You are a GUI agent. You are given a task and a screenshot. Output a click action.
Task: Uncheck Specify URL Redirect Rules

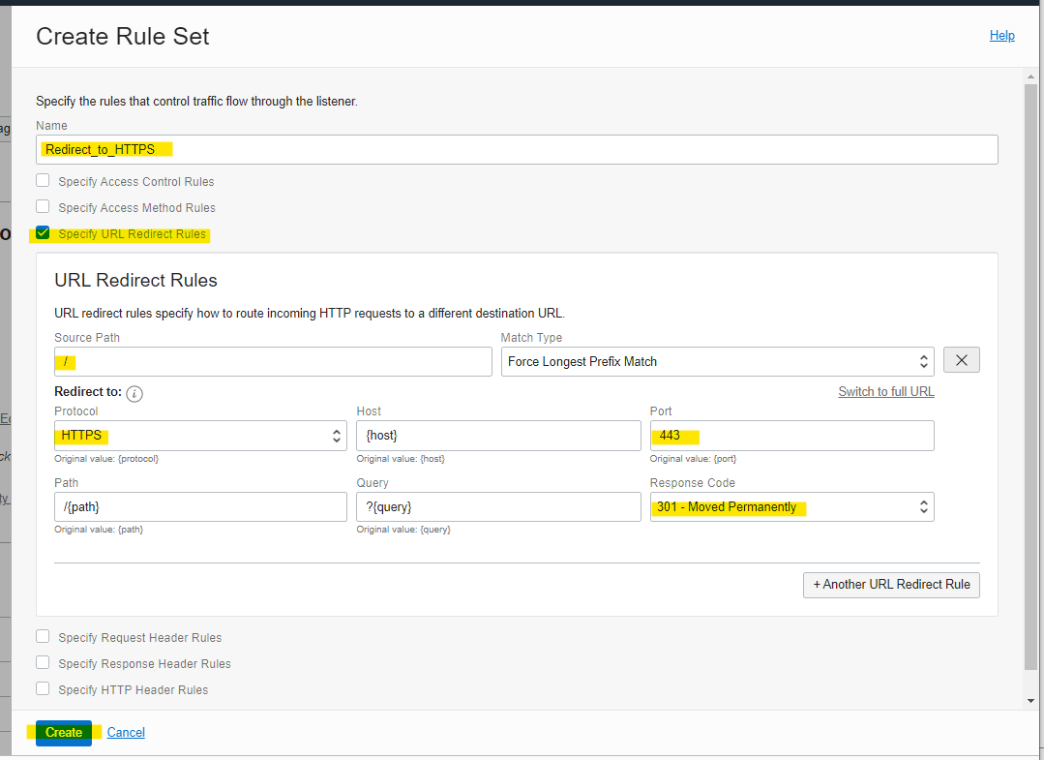[43, 233]
